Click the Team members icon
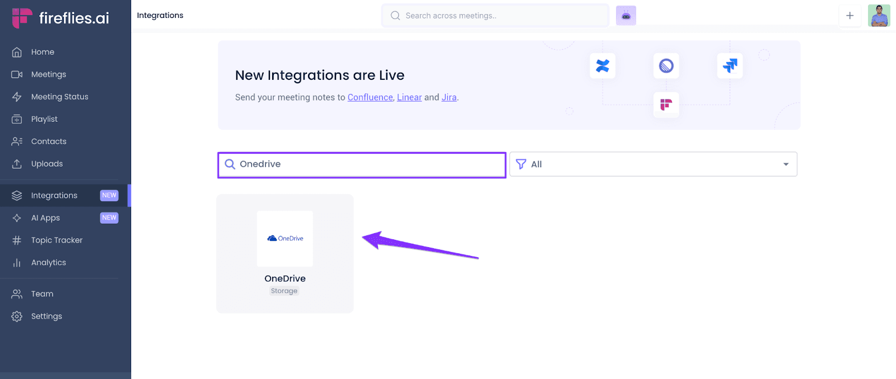This screenshot has width=896, height=379. pos(17,294)
